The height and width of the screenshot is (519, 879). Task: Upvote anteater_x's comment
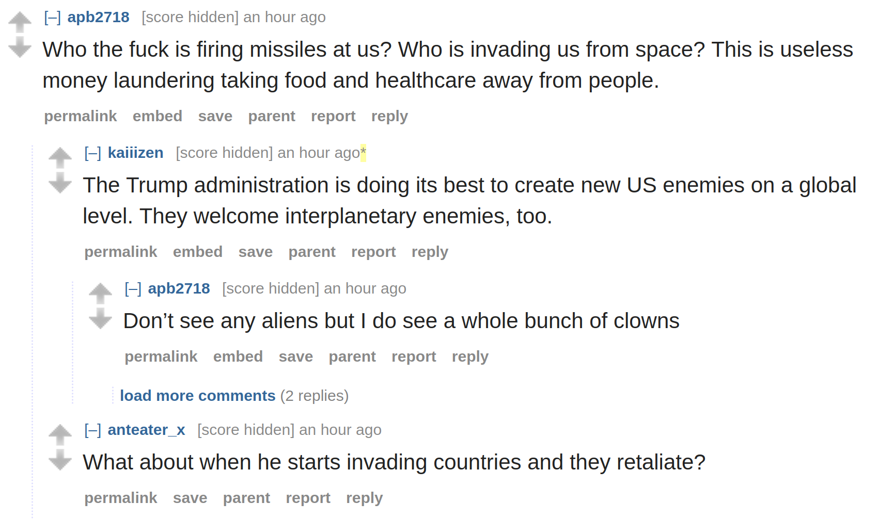pos(60,435)
